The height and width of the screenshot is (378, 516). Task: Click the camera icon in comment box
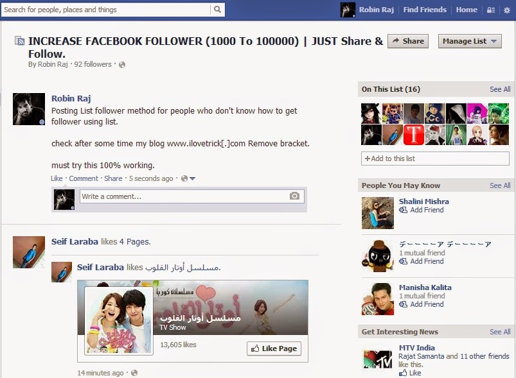pos(294,196)
